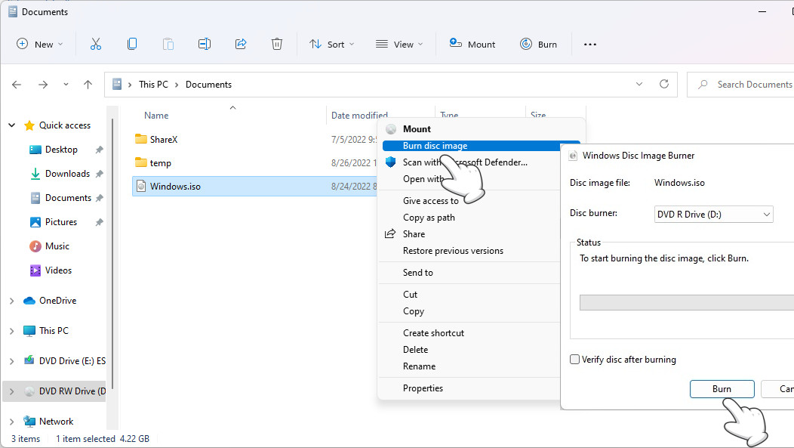Open the Sort dropdown
794x448 pixels.
[331, 44]
